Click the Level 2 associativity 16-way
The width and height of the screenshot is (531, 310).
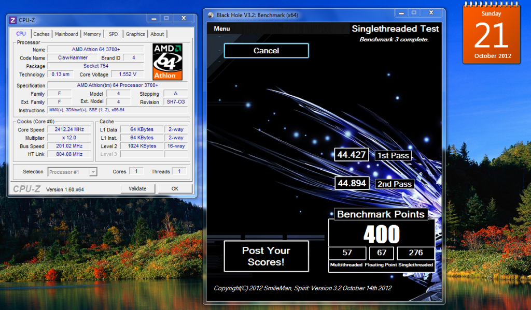(x=176, y=146)
